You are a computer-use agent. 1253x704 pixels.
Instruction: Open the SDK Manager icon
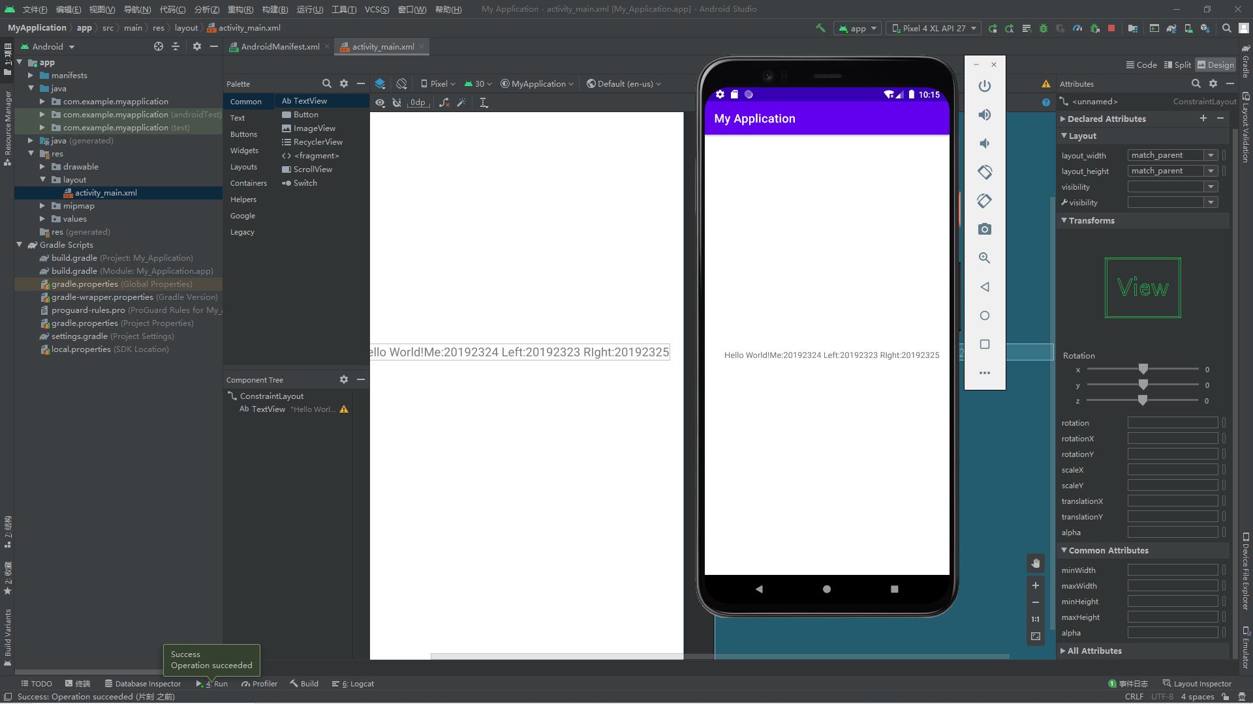click(1205, 28)
